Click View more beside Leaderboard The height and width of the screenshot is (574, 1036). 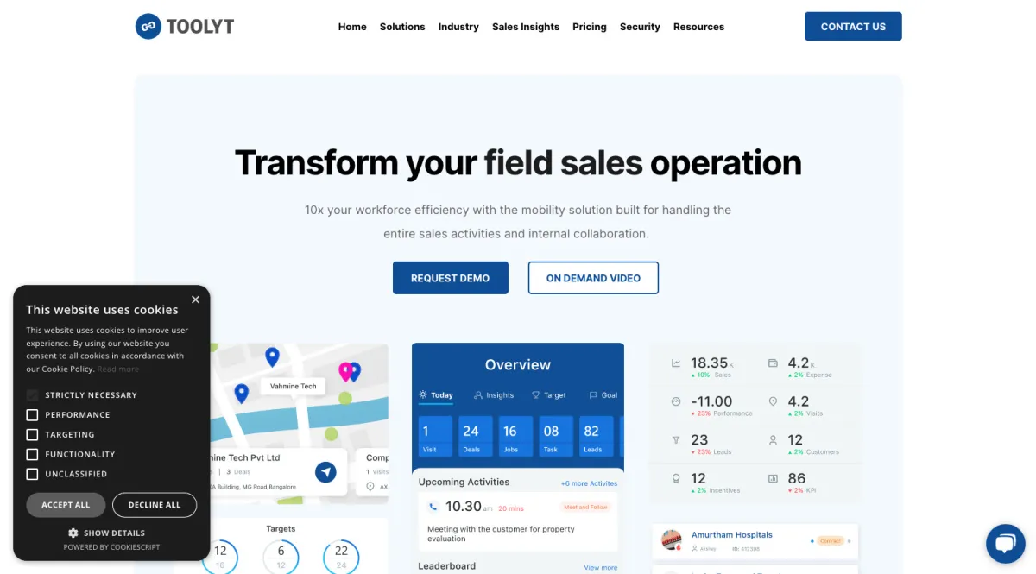(x=601, y=567)
